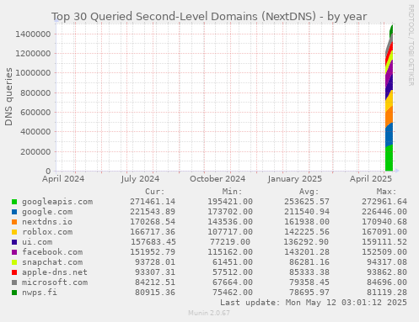The width and height of the screenshot is (419, 322).
Task: Click apple-dns.net maximum value 93862.80
Action: tap(387, 272)
